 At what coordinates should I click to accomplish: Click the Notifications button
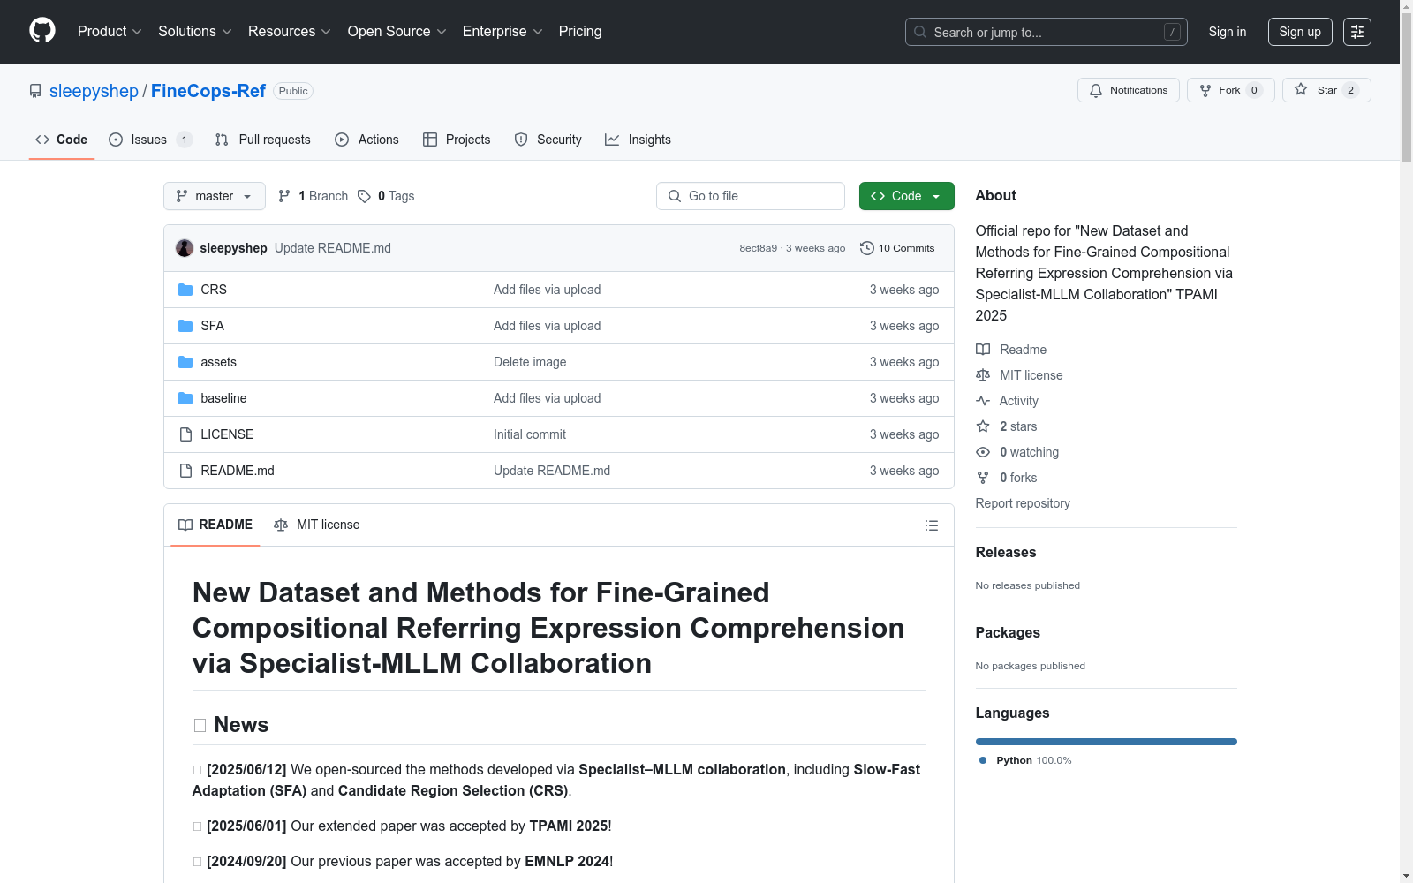(1129, 90)
